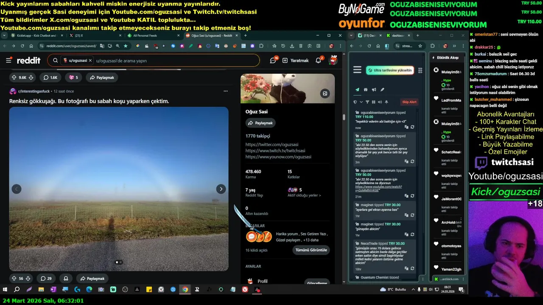Replay the TRY 110.00 tip alert
The image size is (543, 305).
tap(412, 127)
